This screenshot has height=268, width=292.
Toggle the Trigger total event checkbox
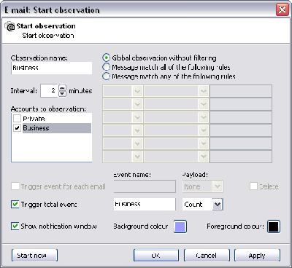[15, 205]
